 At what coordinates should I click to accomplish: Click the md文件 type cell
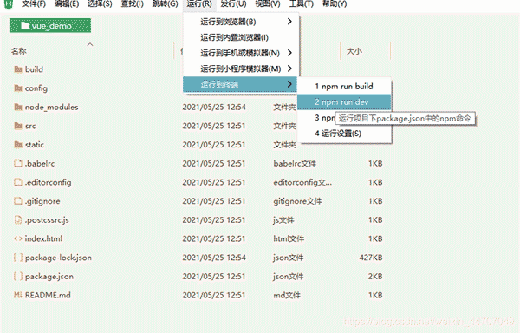coord(287,295)
